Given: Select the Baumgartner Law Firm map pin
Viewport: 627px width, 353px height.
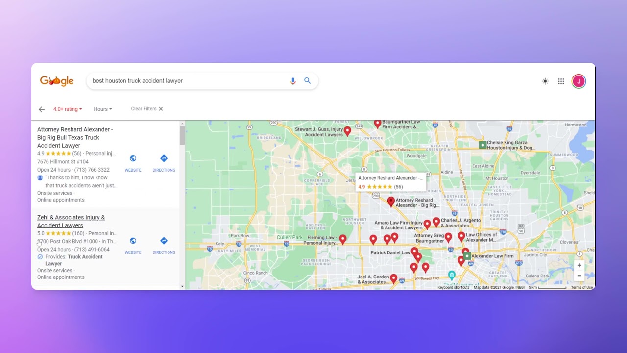Looking at the screenshot, I should click(378, 124).
